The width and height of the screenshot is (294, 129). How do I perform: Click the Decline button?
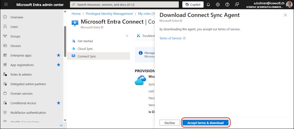(170, 123)
